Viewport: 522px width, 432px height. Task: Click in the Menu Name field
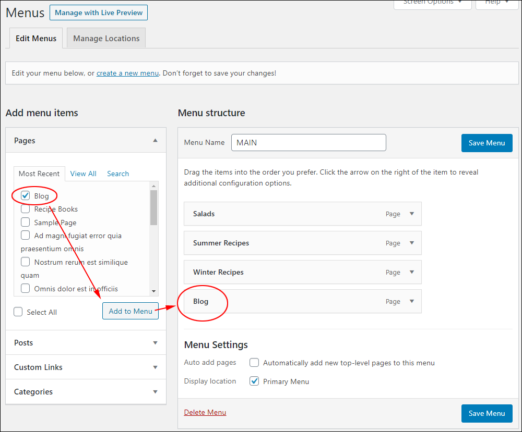coord(309,142)
